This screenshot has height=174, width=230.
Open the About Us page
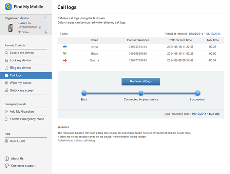[x=17, y=158]
